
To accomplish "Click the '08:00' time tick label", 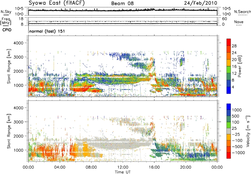I will point(91,167).
